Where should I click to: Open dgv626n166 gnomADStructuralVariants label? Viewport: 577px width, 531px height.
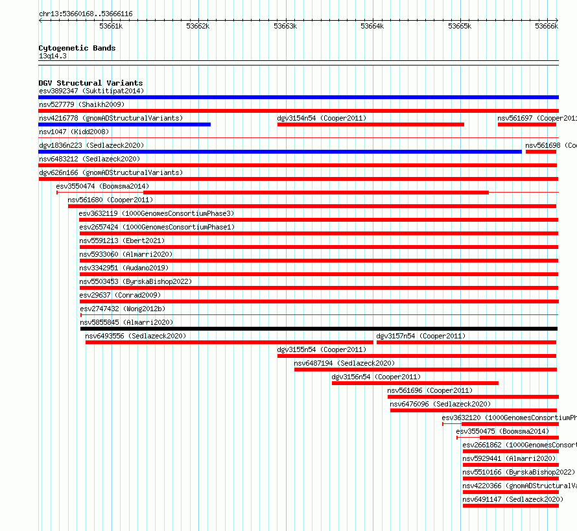coord(111,172)
